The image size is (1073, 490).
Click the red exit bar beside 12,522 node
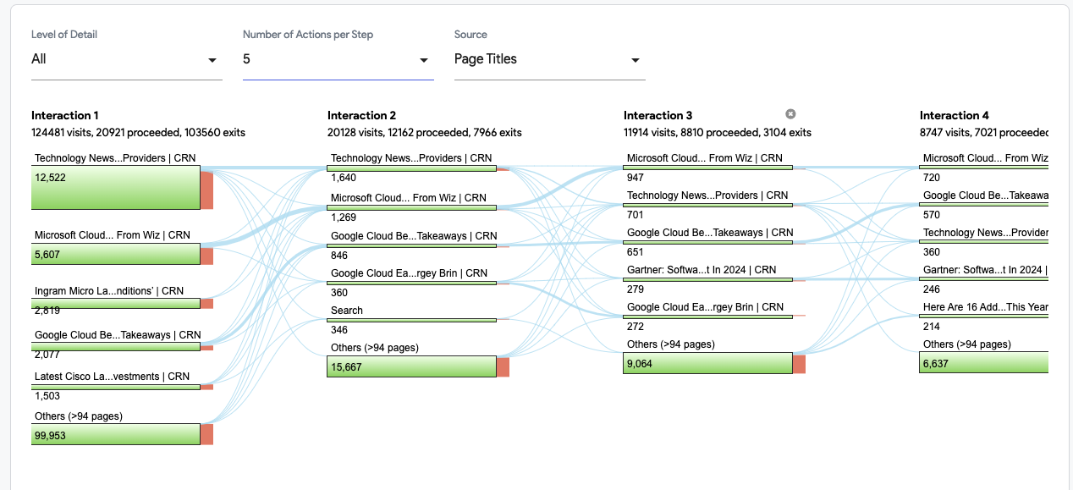[x=206, y=187]
